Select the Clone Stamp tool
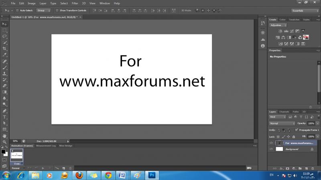This screenshot has width=321, height=180. pyautogui.click(x=4, y=74)
